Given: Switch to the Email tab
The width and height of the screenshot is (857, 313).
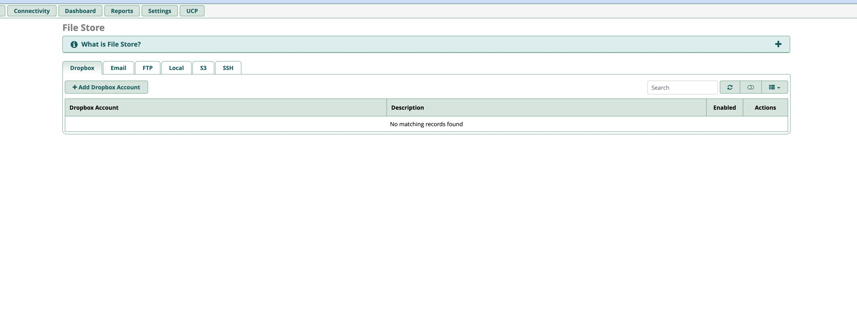Looking at the screenshot, I should (x=118, y=68).
